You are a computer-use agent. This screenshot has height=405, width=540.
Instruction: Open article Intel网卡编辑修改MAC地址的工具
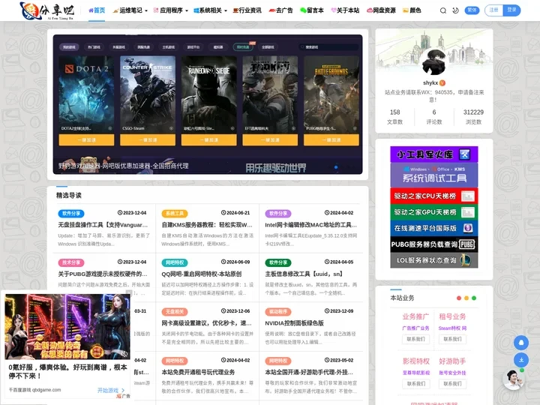pos(310,224)
